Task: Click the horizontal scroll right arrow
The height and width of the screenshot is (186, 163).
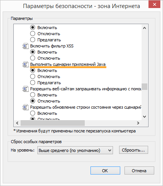Action: (x=138, y=123)
